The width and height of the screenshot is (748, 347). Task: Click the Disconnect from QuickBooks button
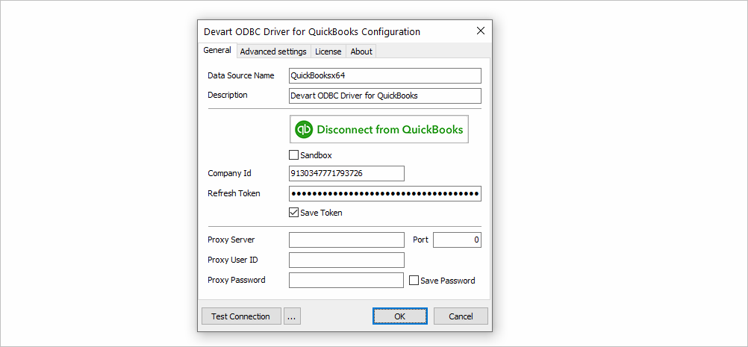point(379,129)
